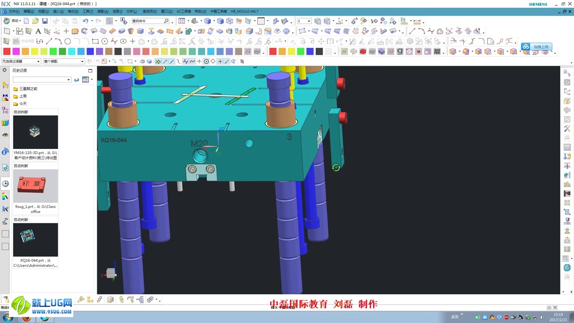Select the Text 'A' tool
The width and height of the screenshot is (574, 323).
38,31
